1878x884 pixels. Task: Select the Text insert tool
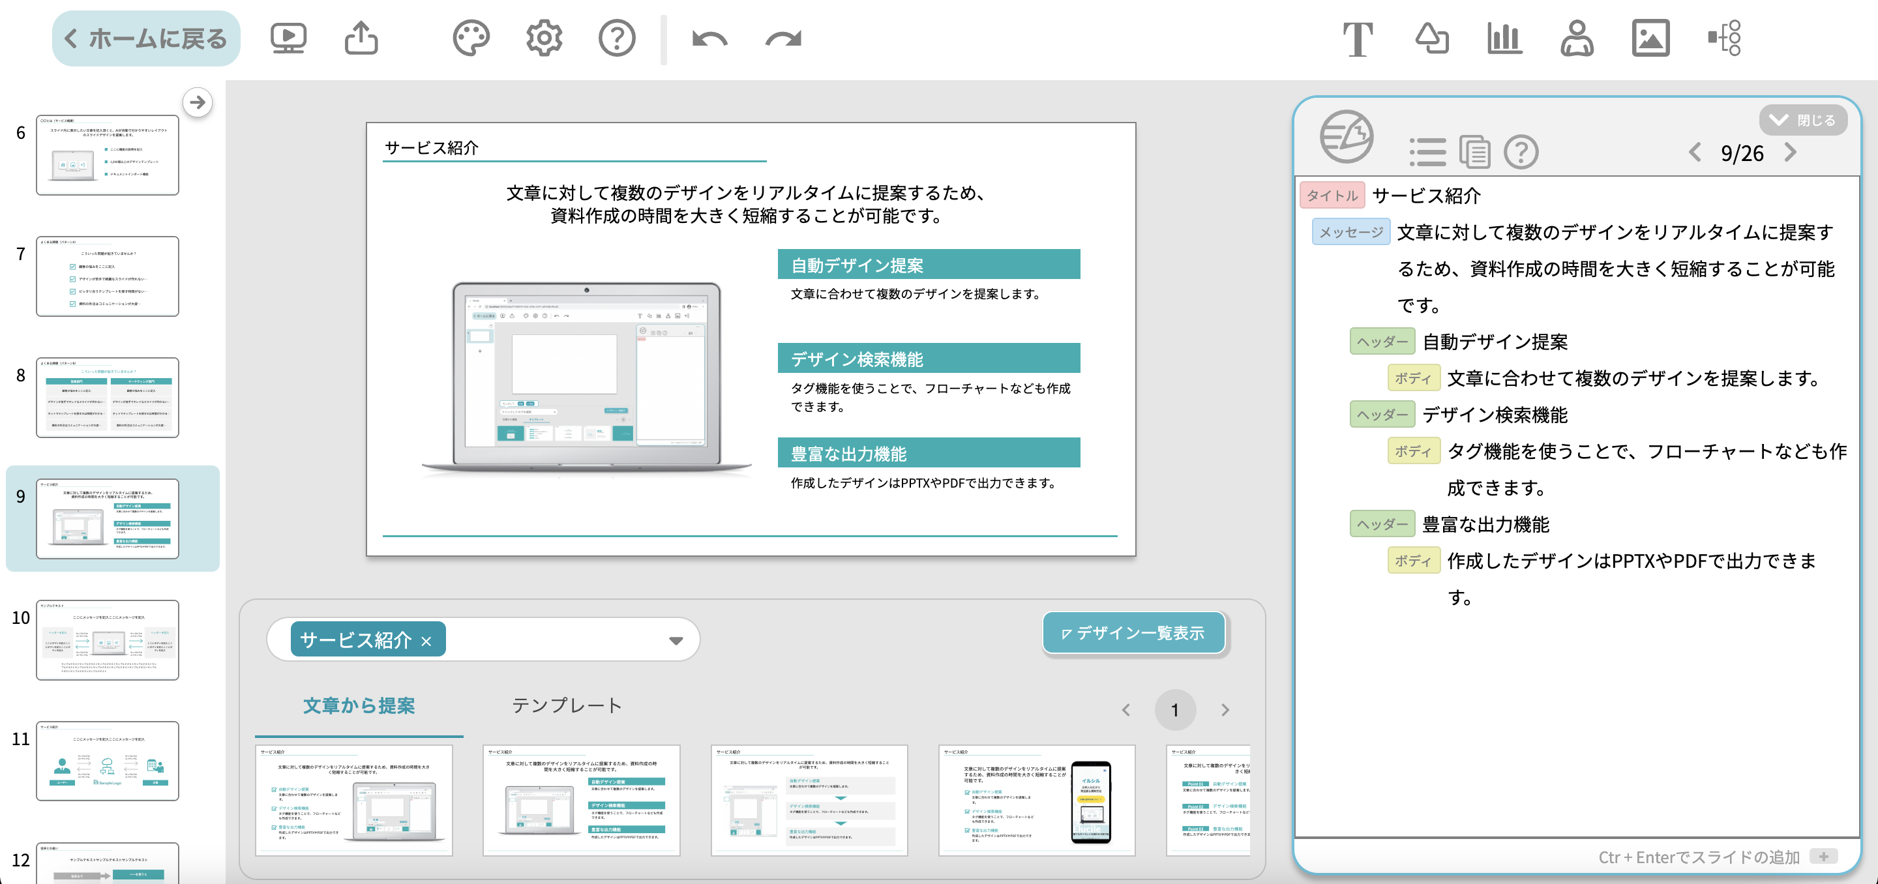point(1358,38)
